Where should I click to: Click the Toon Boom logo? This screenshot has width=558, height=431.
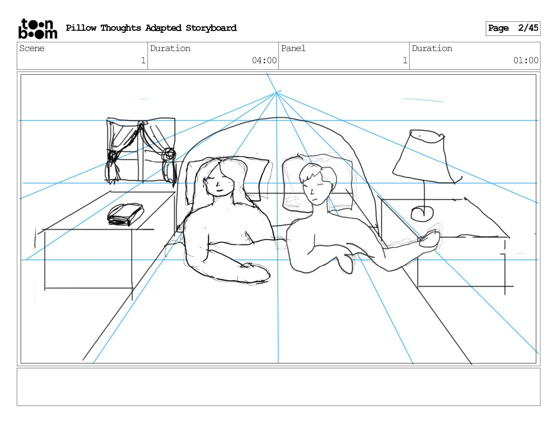point(38,29)
